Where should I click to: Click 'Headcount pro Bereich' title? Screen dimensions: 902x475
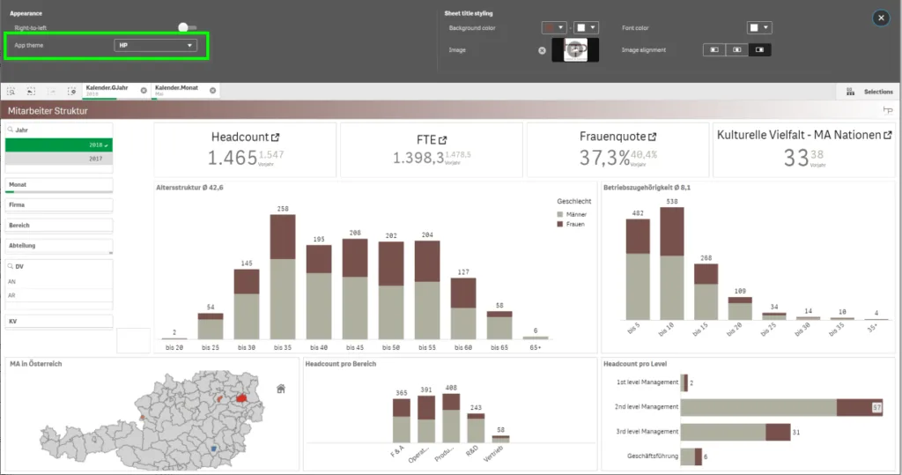(x=341, y=364)
